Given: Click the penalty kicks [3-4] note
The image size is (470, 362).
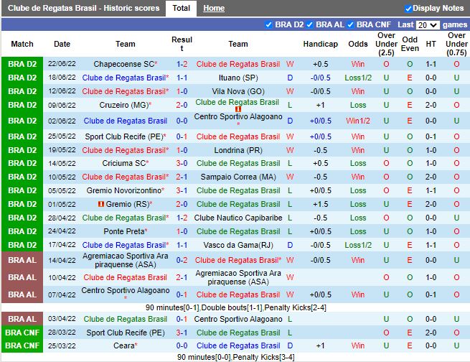Looking at the screenshot, I should [x=263, y=357].
